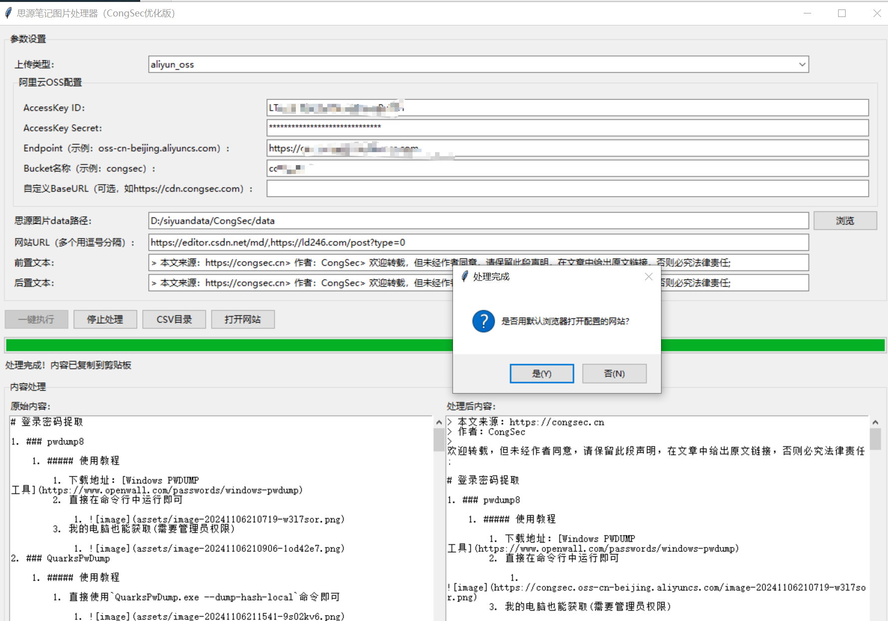Close the 处理完成 dialog with X
Viewport: 888px width, 621px height.
coord(649,276)
